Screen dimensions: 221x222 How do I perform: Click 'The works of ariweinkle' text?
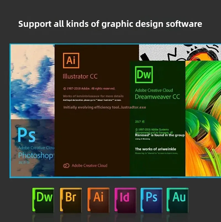pos(156,149)
